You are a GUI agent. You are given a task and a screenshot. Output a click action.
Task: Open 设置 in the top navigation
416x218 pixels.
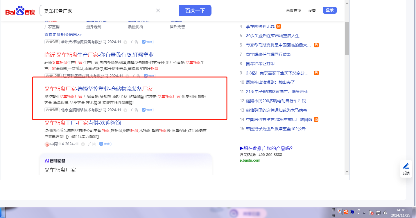[312, 10]
